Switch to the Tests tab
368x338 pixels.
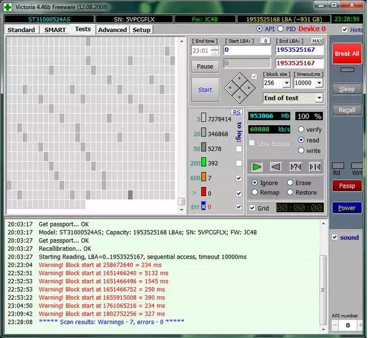coord(83,29)
